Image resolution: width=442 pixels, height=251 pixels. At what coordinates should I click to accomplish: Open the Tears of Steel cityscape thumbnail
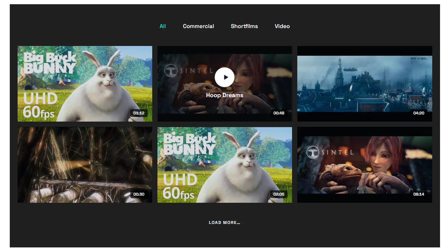click(x=365, y=84)
